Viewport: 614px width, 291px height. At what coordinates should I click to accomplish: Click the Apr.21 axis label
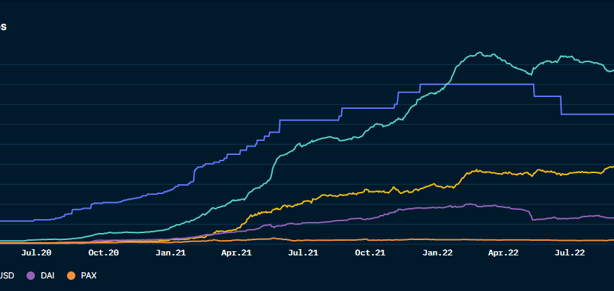pos(237,253)
